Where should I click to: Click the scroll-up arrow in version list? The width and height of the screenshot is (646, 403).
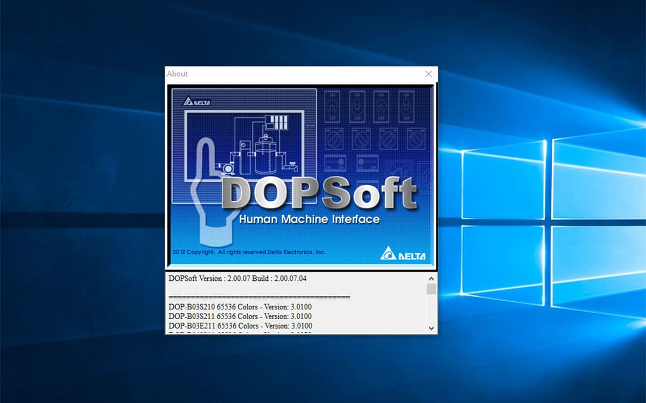431,279
